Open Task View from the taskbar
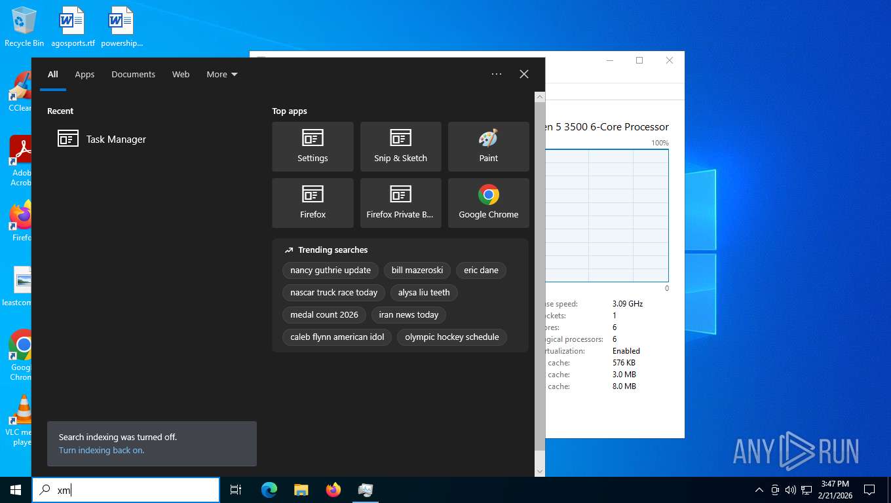This screenshot has height=503, width=891. click(236, 490)
